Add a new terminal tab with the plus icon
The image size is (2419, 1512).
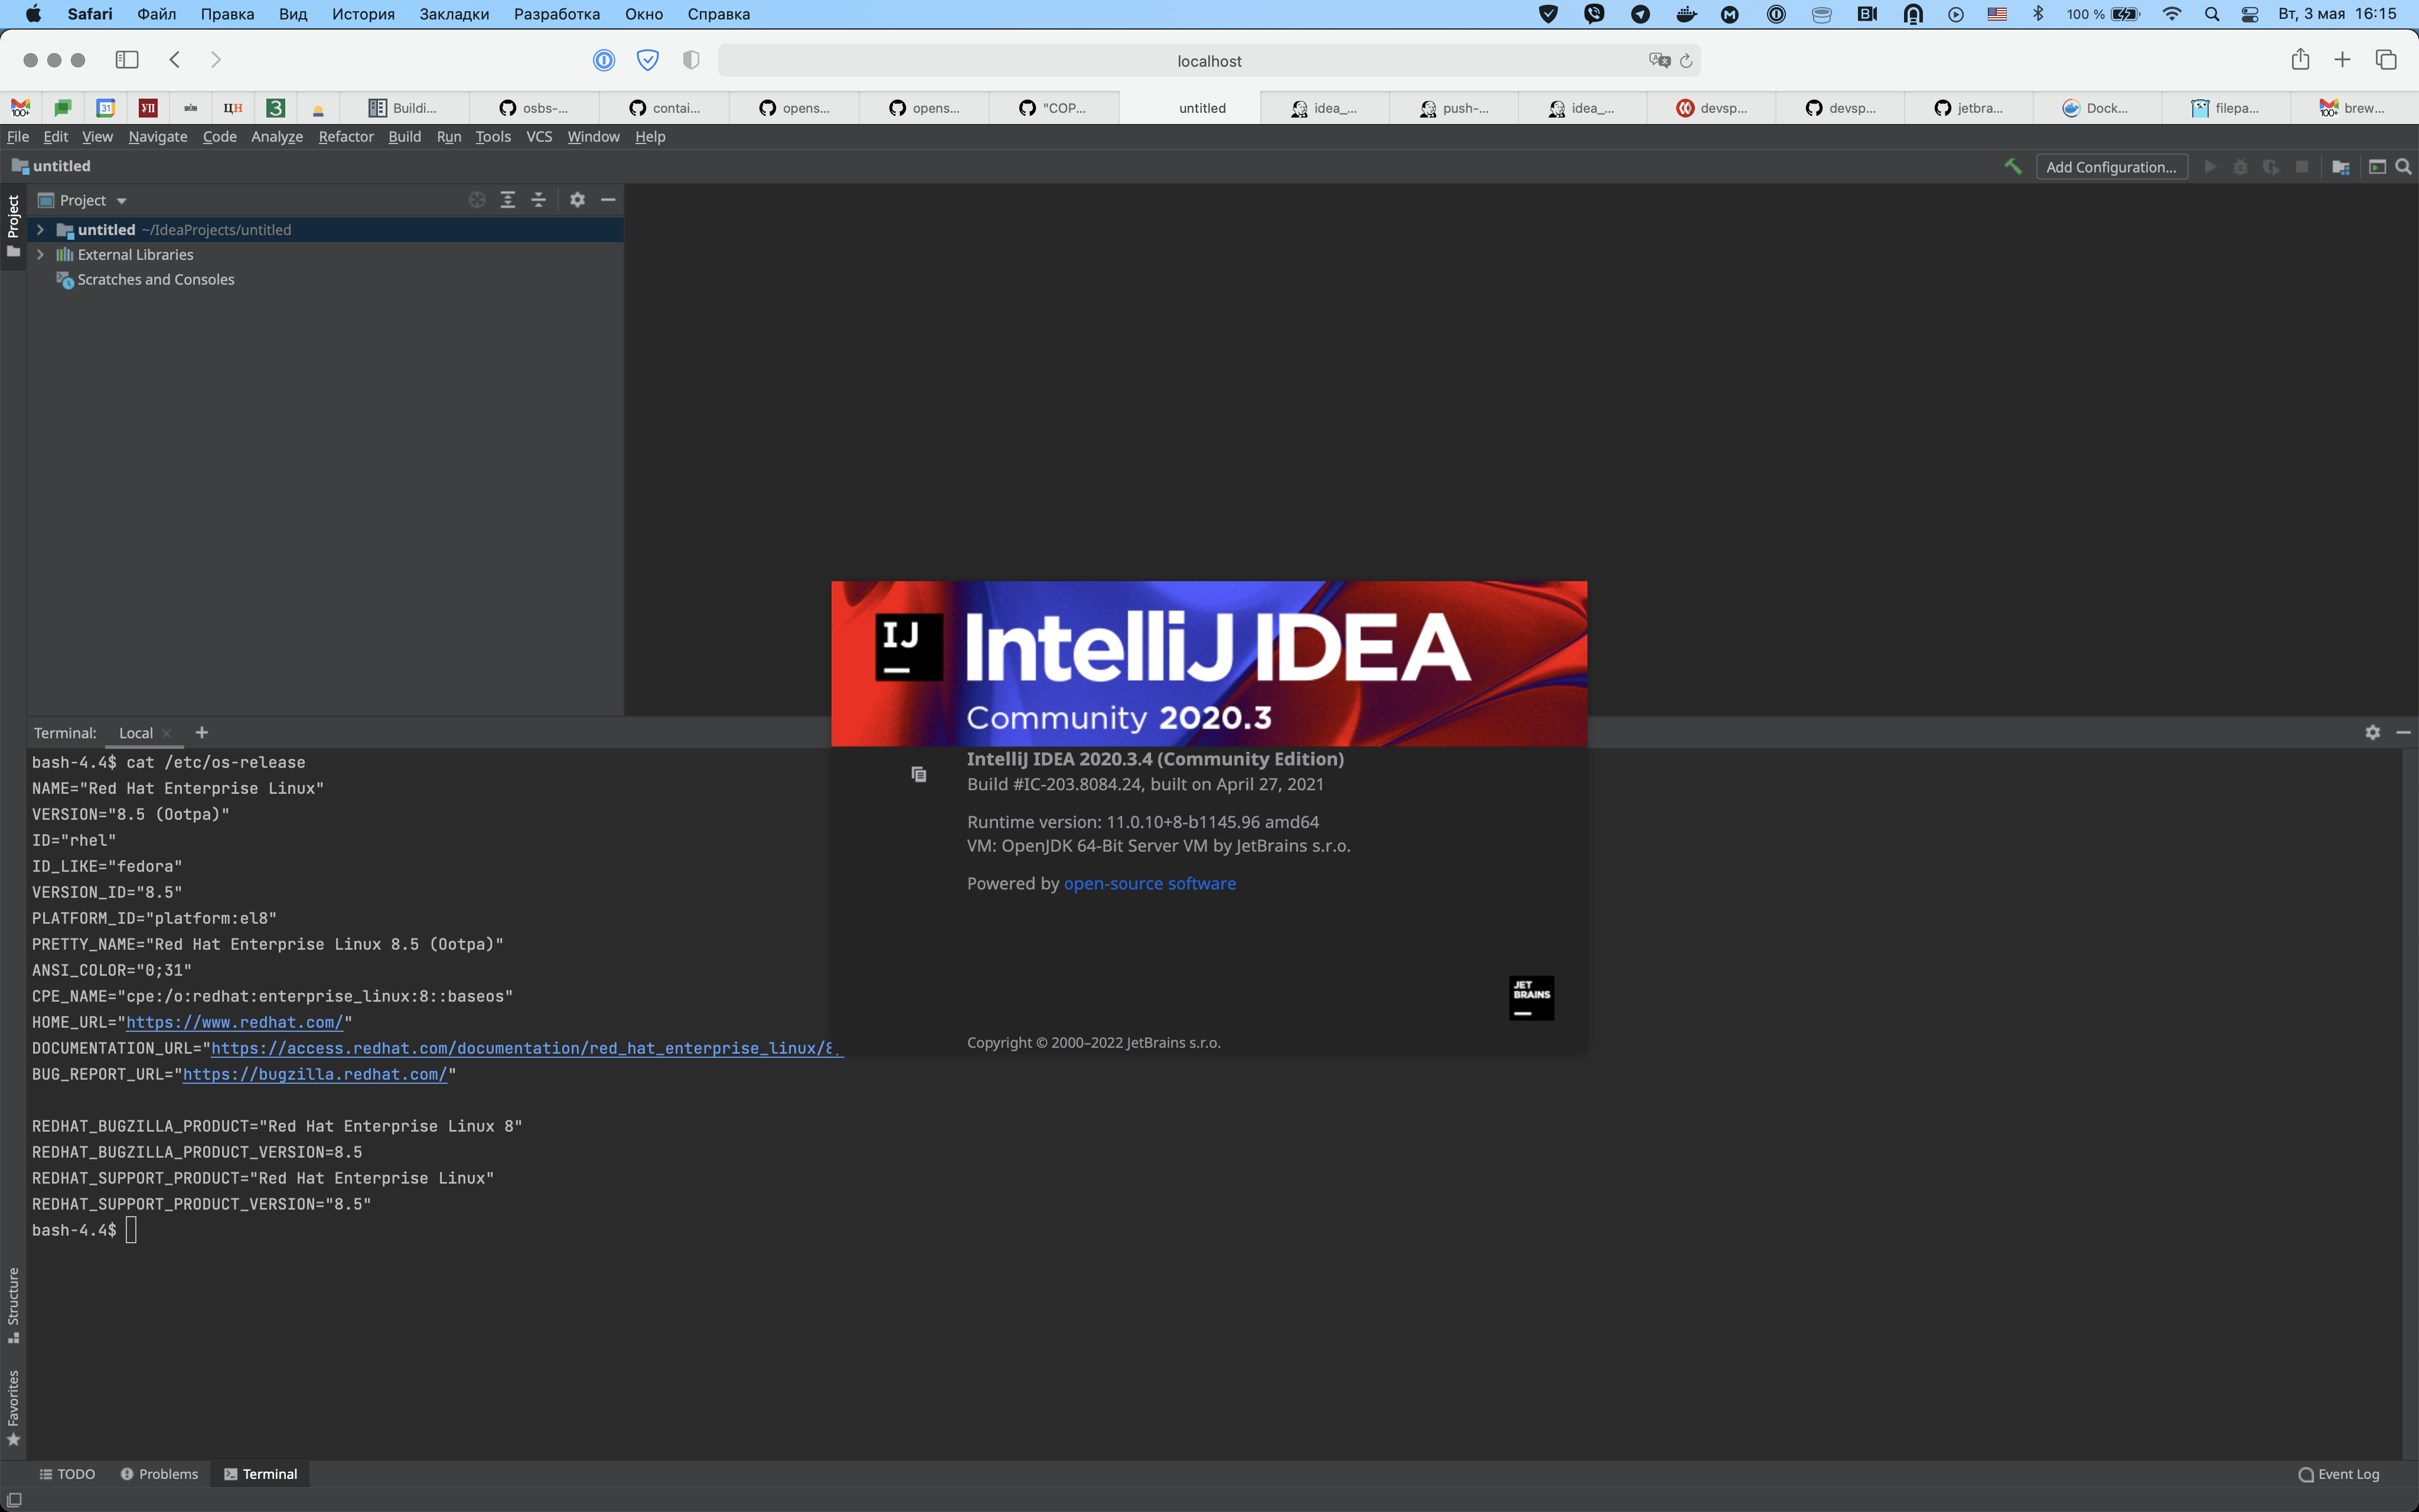tap(202, 733)
